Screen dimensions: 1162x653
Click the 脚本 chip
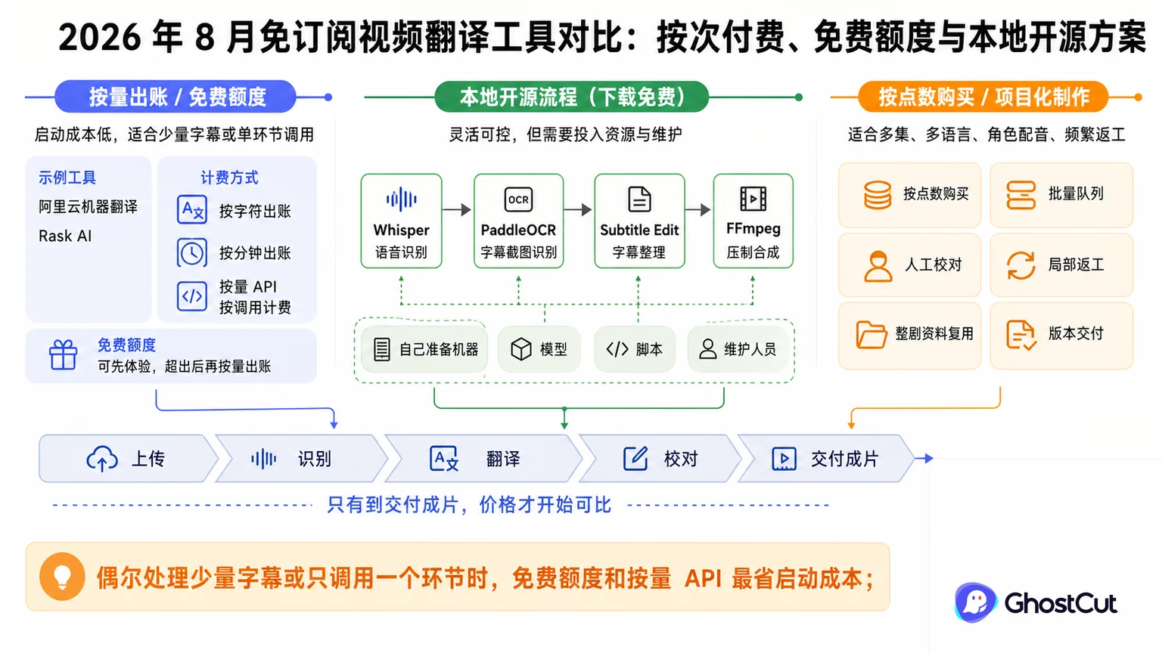point(635,349)
